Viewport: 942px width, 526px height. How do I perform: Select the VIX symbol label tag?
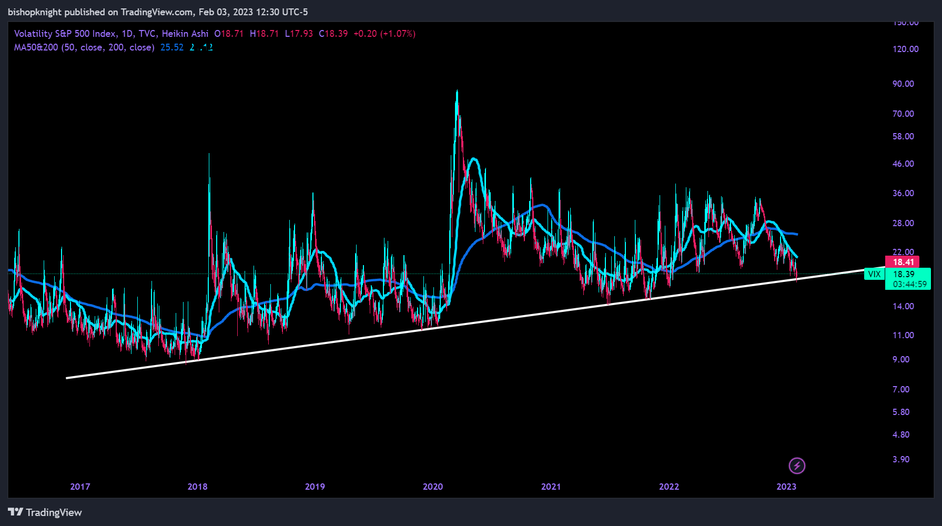[874, 274]
